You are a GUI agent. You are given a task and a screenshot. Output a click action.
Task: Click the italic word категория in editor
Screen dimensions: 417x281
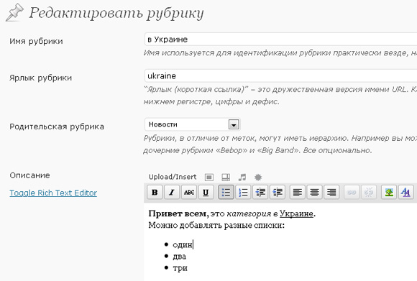pyautogui.click(x=249, y=213)
